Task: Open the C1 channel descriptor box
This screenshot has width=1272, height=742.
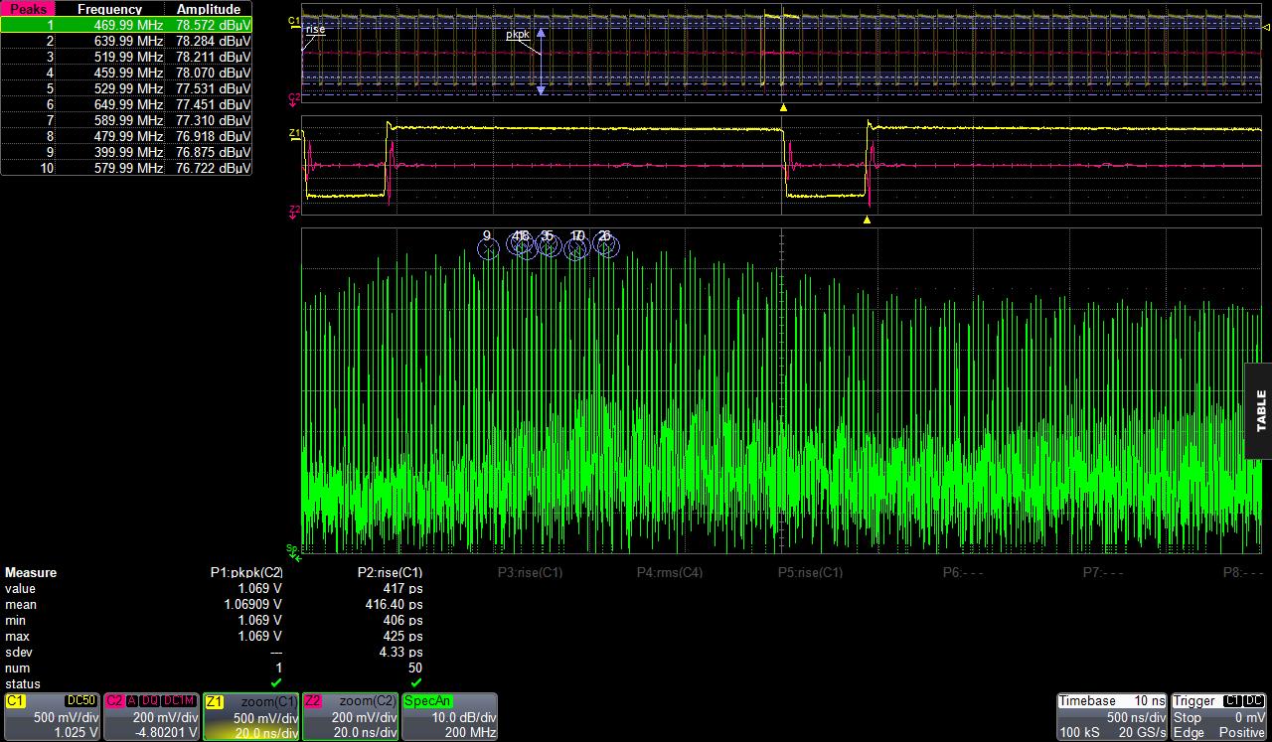Action: point(51,716)
